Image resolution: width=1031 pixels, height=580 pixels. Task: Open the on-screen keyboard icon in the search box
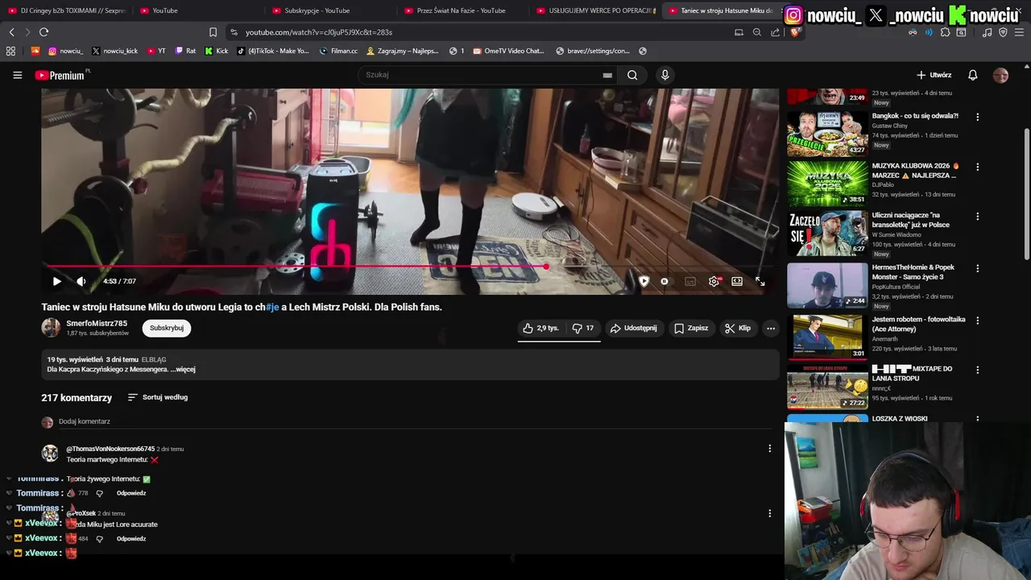coord(607,75)
